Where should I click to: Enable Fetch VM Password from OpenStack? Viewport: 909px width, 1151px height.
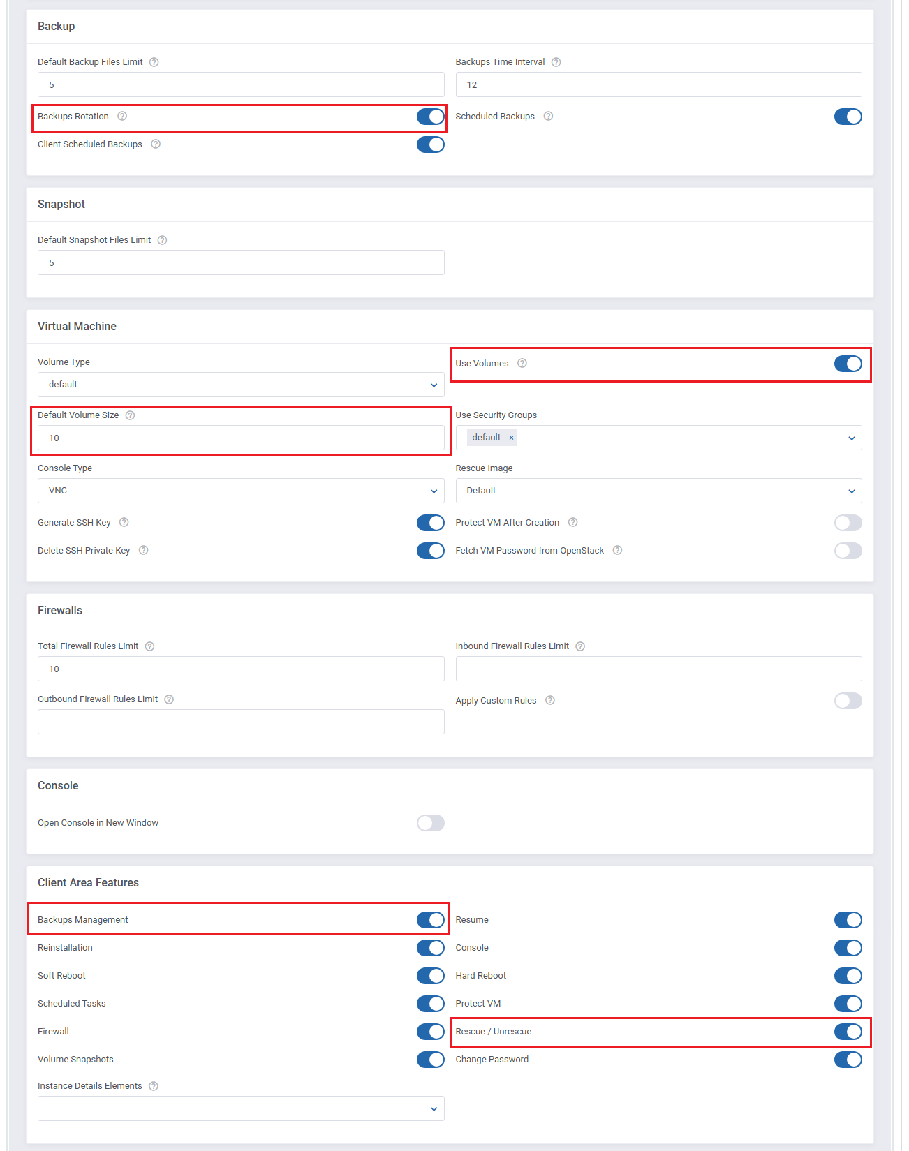click(848, 551)
